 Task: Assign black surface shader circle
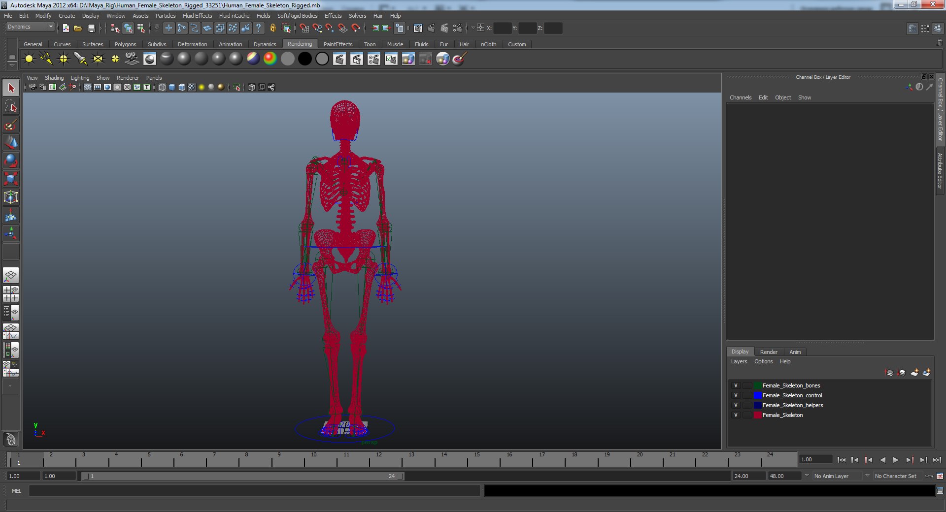[x=305, y=59]
